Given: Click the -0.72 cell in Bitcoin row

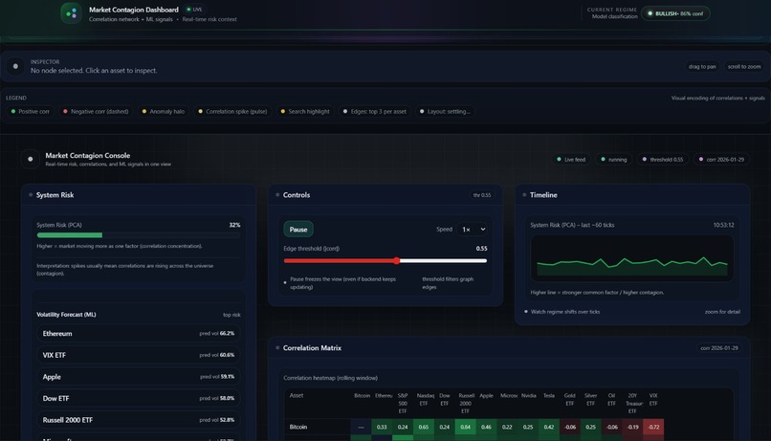Looking at the screenshot, I should pos(653,427).
